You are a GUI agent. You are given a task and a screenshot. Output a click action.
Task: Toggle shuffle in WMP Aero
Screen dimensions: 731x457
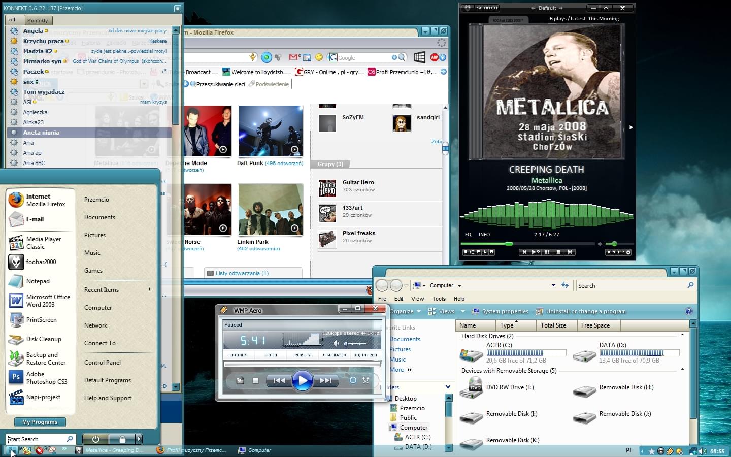pyautogui.click(x=365, y=380)
